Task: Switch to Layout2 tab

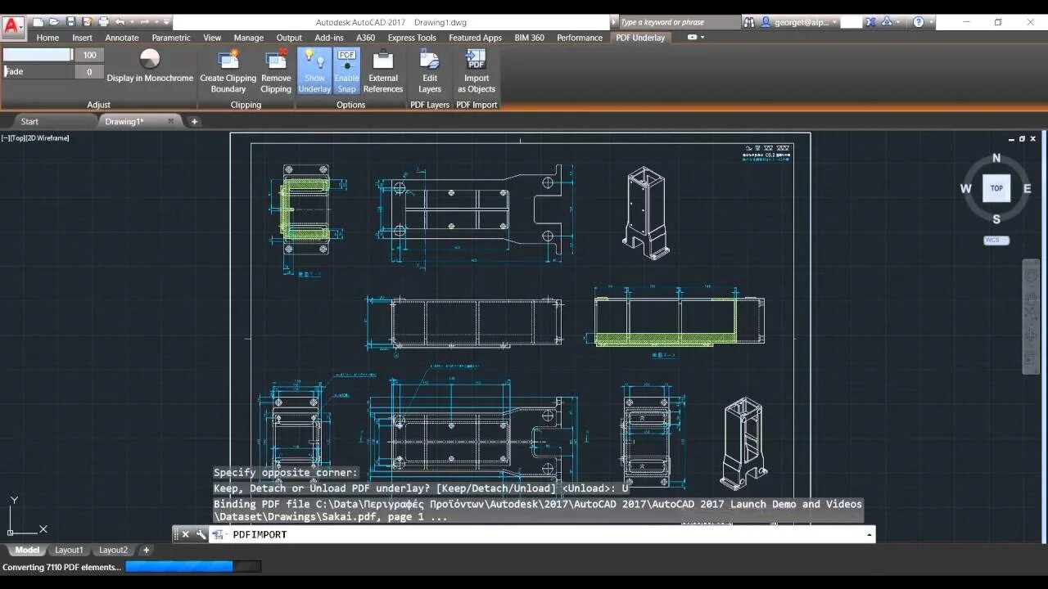Action: (113, 550)
